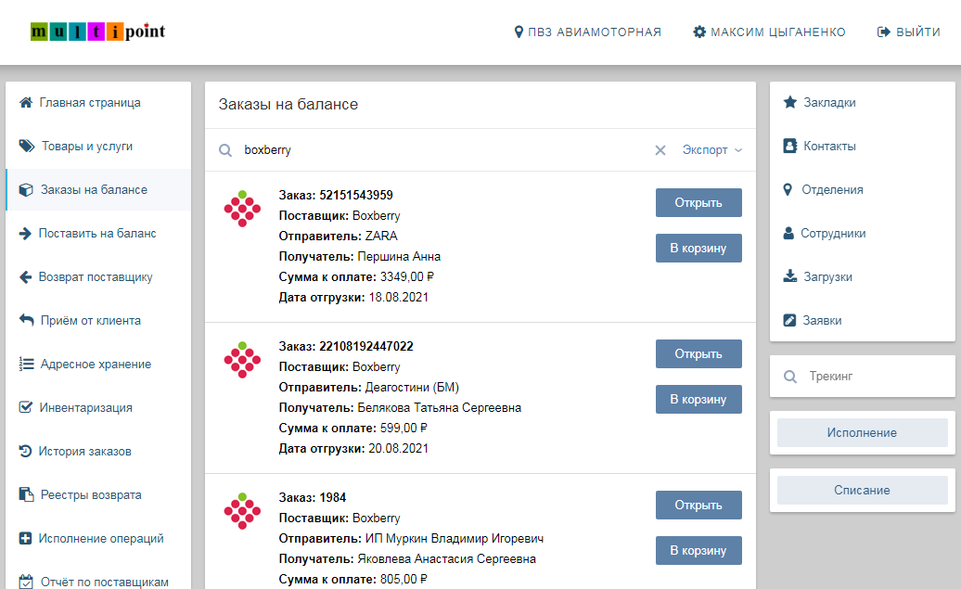961x589 pixels.
Task: Click the Boxberry logo of order 1984
Action: click(242, 511)
